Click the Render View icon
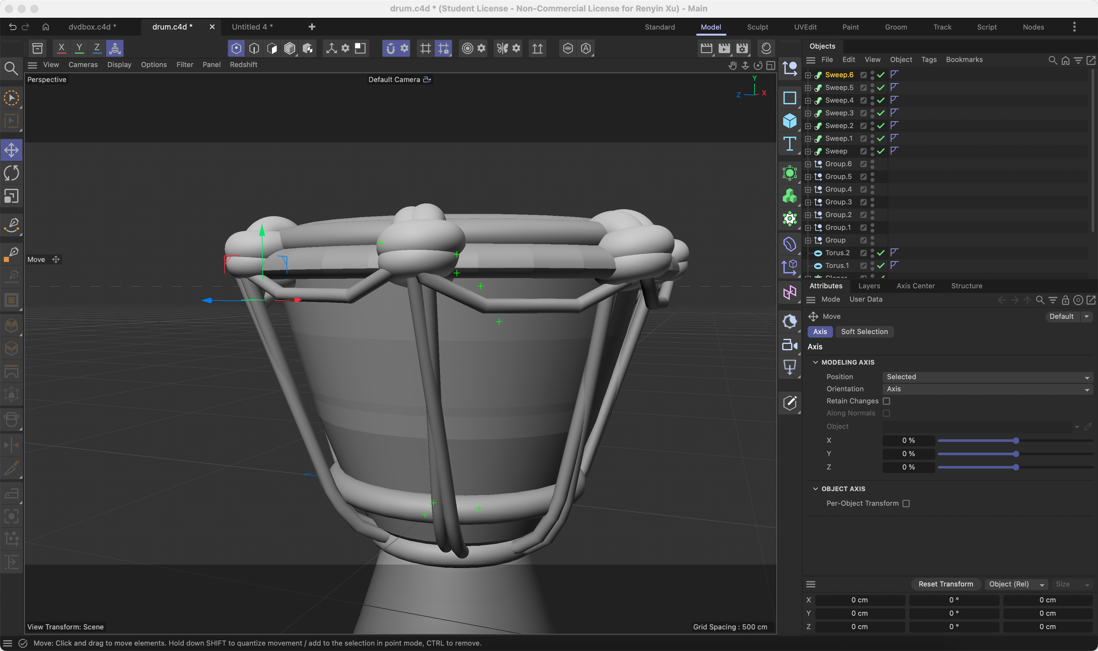The height and width of the screenshot is (651, 1098). 706,48
